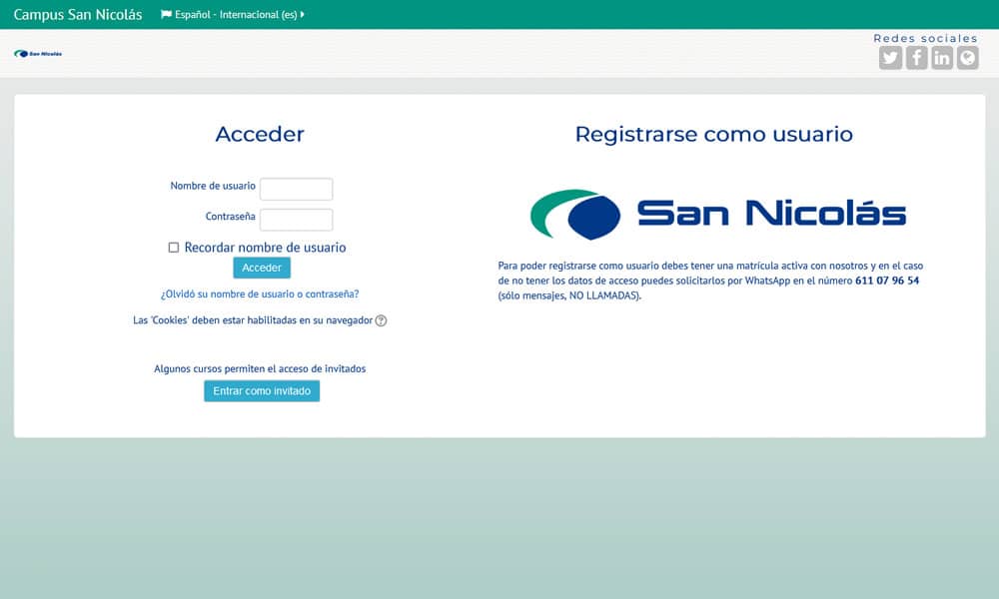
Task: Click the large San Nicolás logo image
Action: (717, 214)
